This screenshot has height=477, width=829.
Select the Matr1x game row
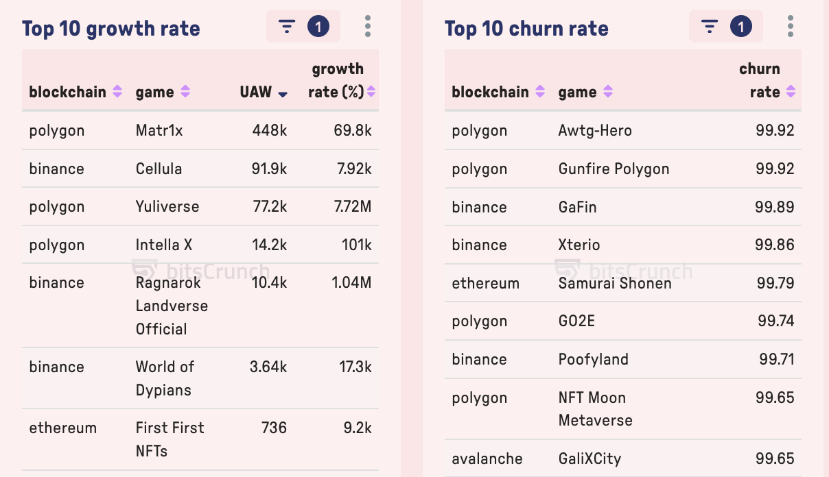pyautogui.click(x=159, y=130)
